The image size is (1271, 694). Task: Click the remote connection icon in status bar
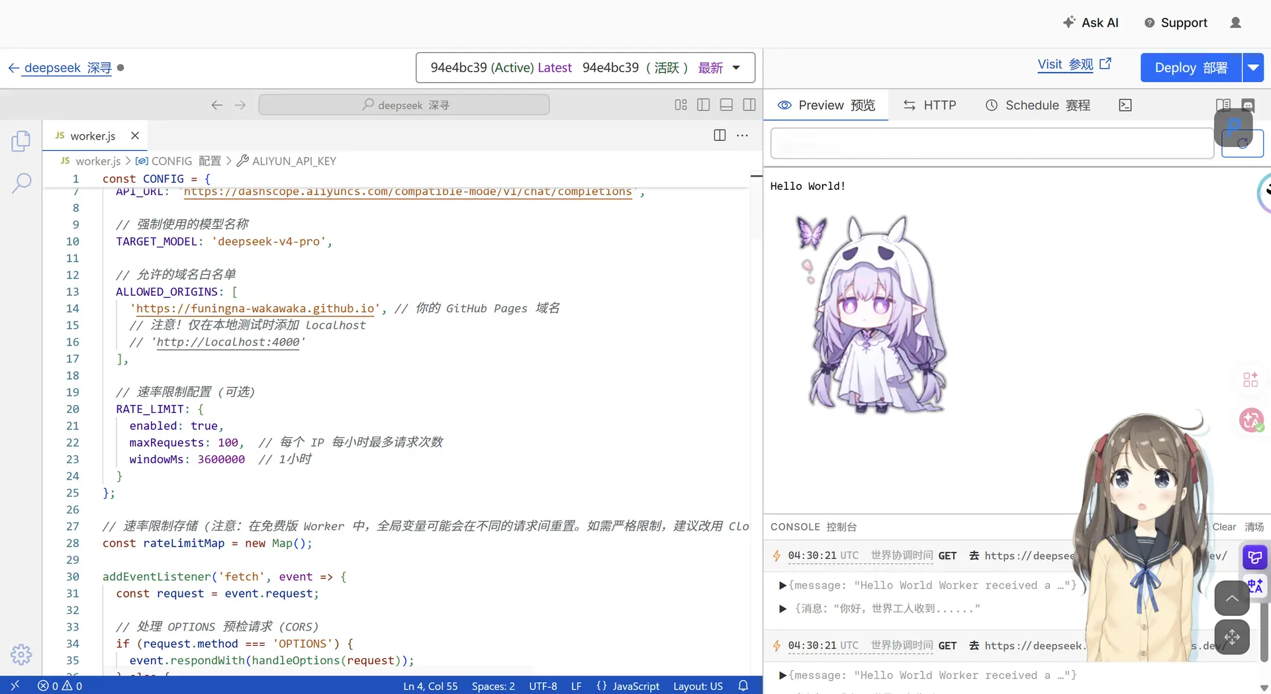tap(15, 685)
